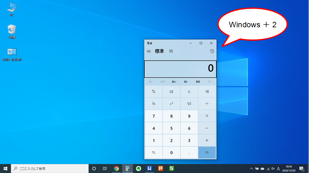This screenshot has width=309, height=173.
Task: Click the CE clear entry button
Action: tap(171, 92)
